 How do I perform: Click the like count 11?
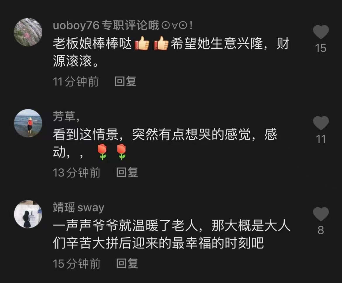pos(321,139)
